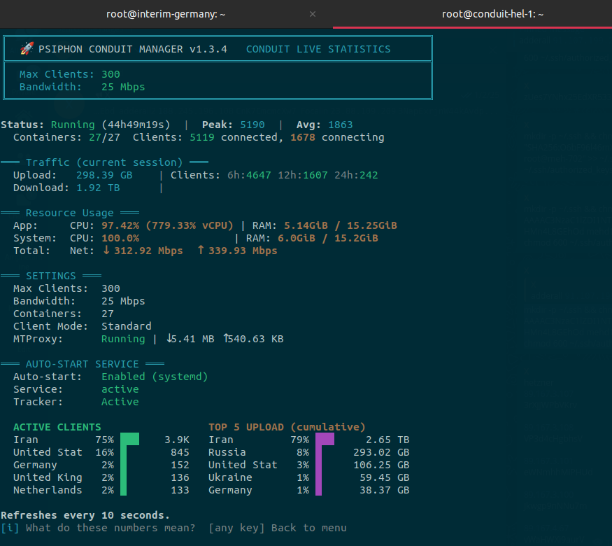The width and height of the screenshot is (612, 546).
Task: Click the MTProxy Running status
Action: [x=123, y=339]
